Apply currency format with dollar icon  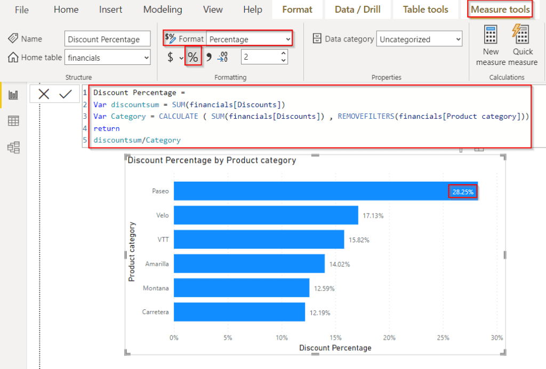(170, 57)
